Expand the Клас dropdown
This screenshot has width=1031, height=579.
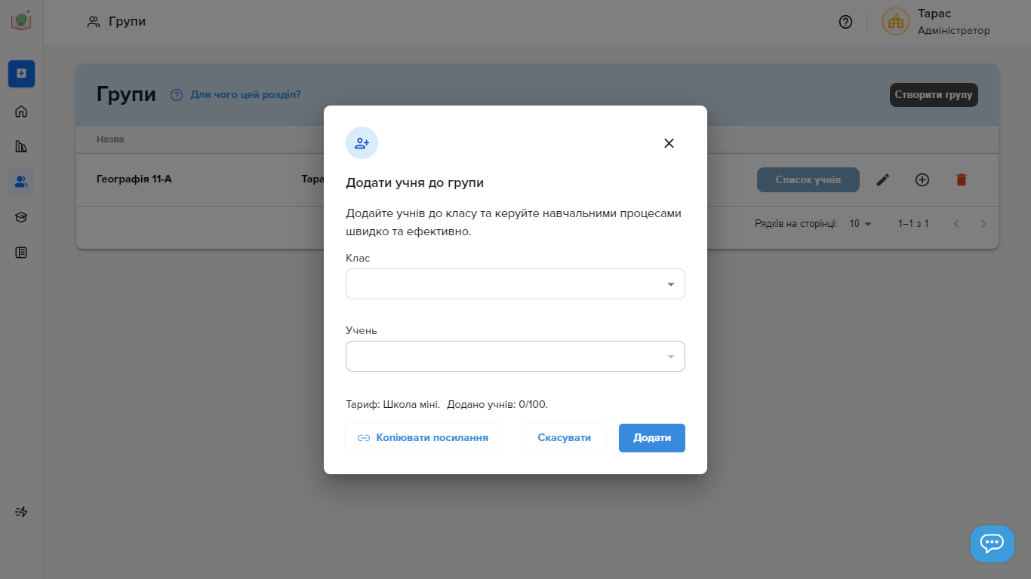pos(515,284)
